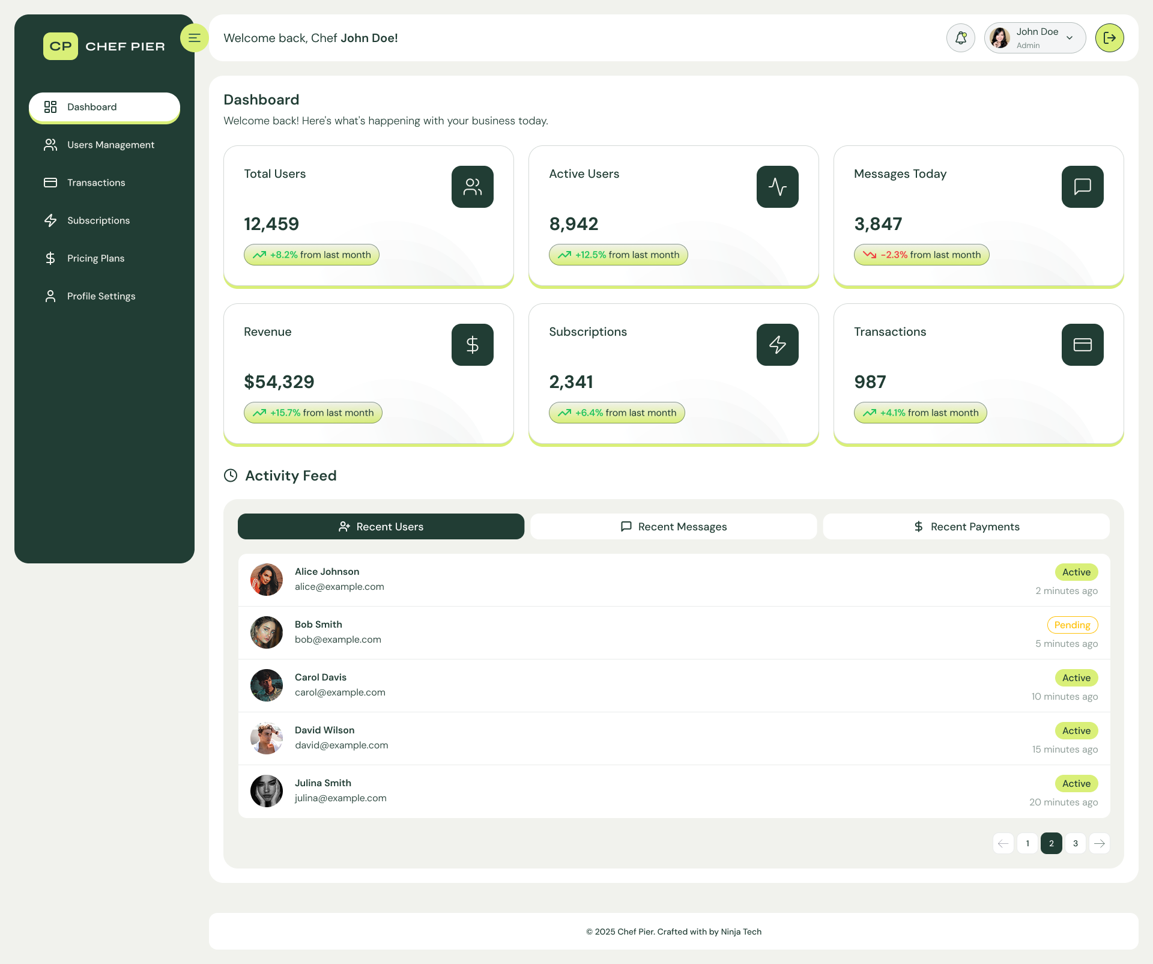Click Bob Smith's Pending status badge
The height and width of the screenshot is (964, 1153).
1072,625
